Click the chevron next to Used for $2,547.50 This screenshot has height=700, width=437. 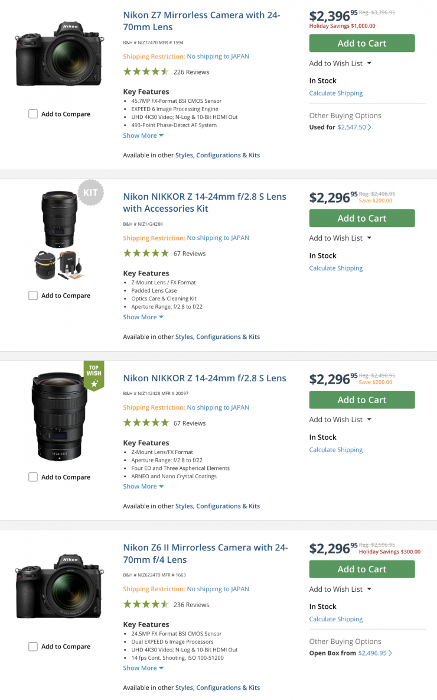click(370, 127)
